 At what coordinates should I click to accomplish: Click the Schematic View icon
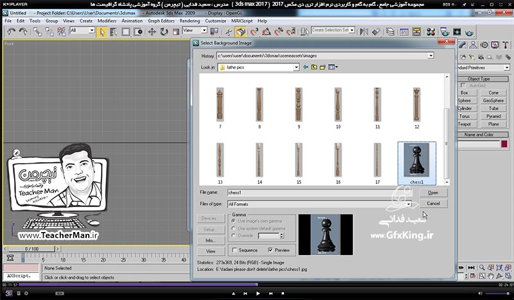click(416, 32)
